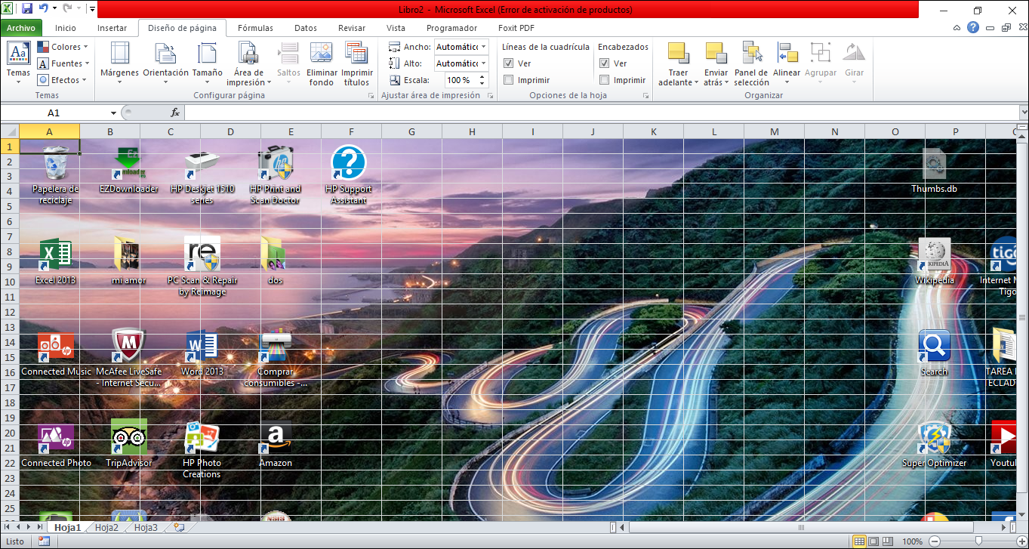Switch to the Inicio ribbon tab

point(66,28)
